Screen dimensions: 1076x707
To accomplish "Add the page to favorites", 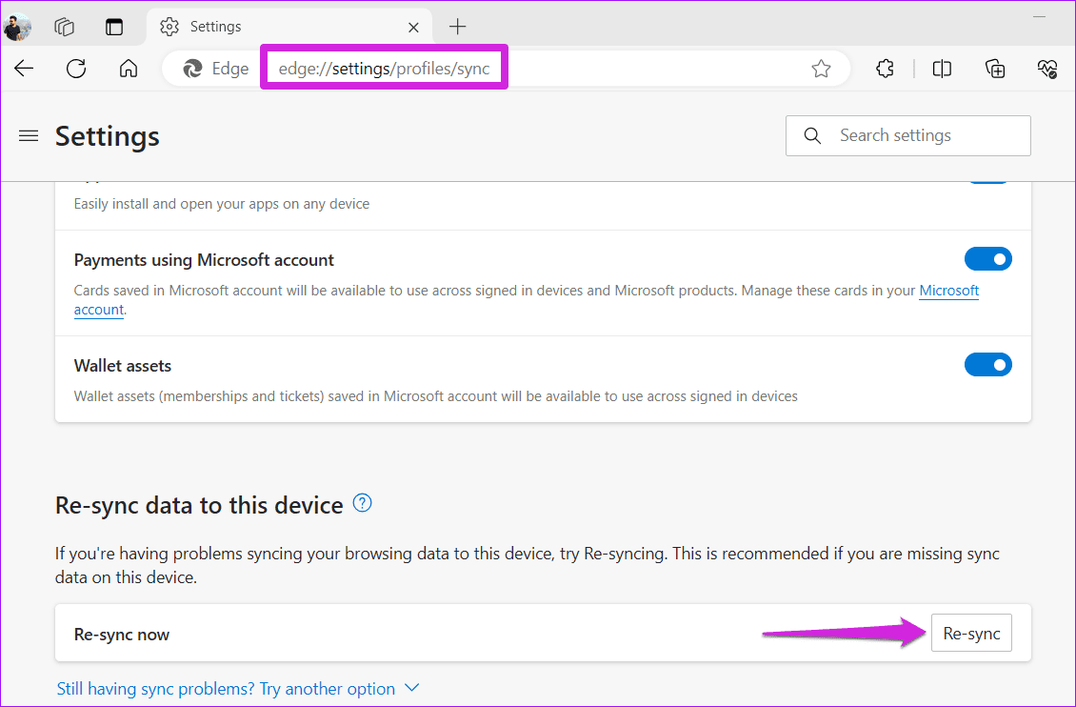I will coord(821,68).
